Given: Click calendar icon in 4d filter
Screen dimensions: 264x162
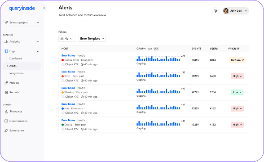Looking at the screenshot, I should [x=62, y=39].
